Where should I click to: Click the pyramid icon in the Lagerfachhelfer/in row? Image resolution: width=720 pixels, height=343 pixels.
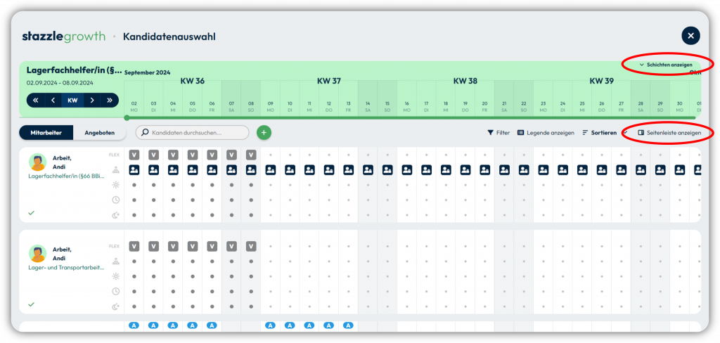(116, 170)
